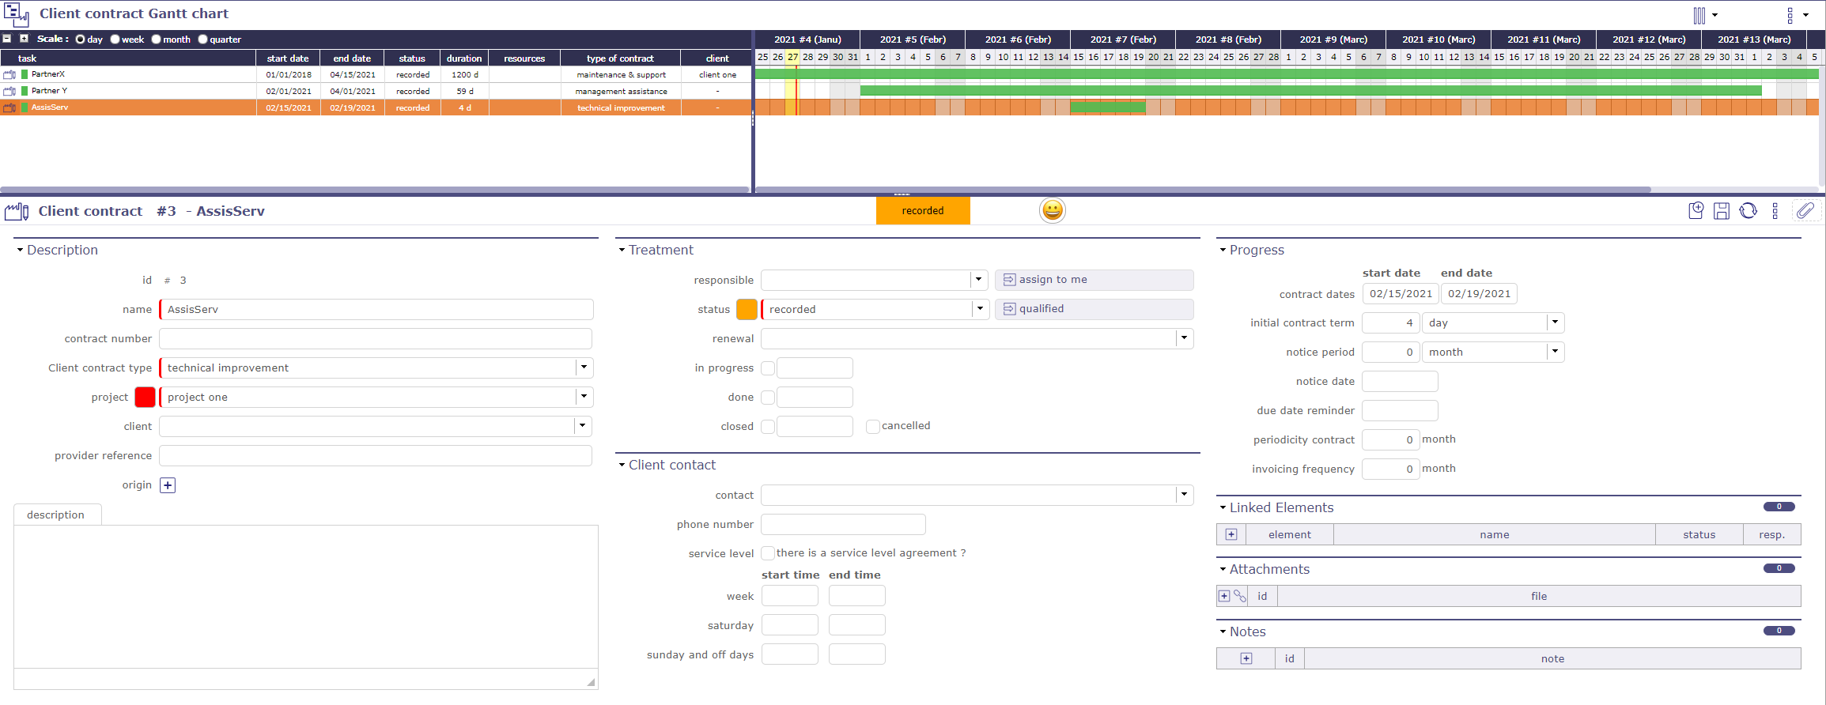The height and width of the screenshot is (705, 1826).
Task: Click the contract number input field
Action: [376, 338]
